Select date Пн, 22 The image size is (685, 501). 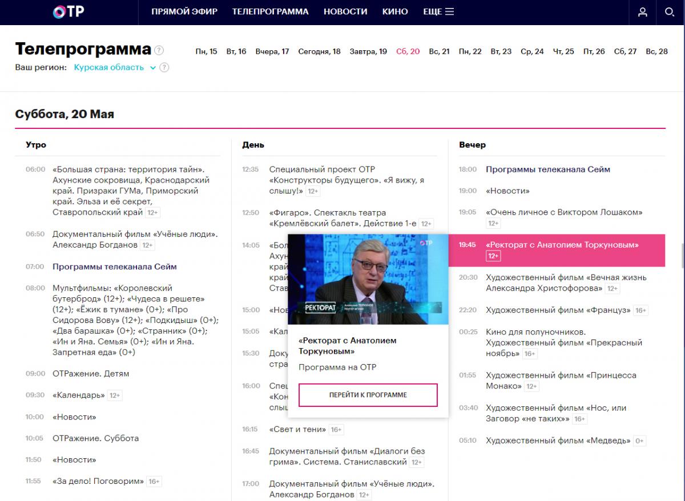click(x=470, y=51)
